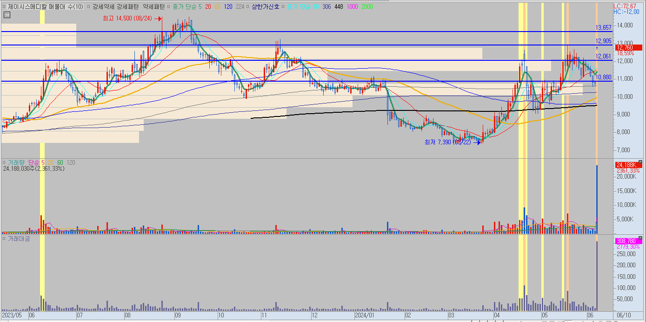This screenshot has width=646, height=322.
Task: Select the magenta 1000 moving average label
Action: pyautogui.click(x=352, y=6)
